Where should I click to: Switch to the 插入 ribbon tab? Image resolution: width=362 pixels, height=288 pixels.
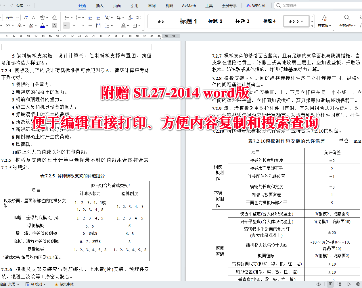(x=99, y=5)
